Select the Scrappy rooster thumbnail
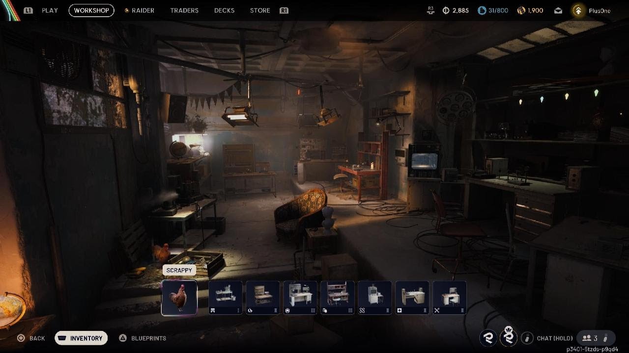The image size is (629, 353). coord(179,298)
